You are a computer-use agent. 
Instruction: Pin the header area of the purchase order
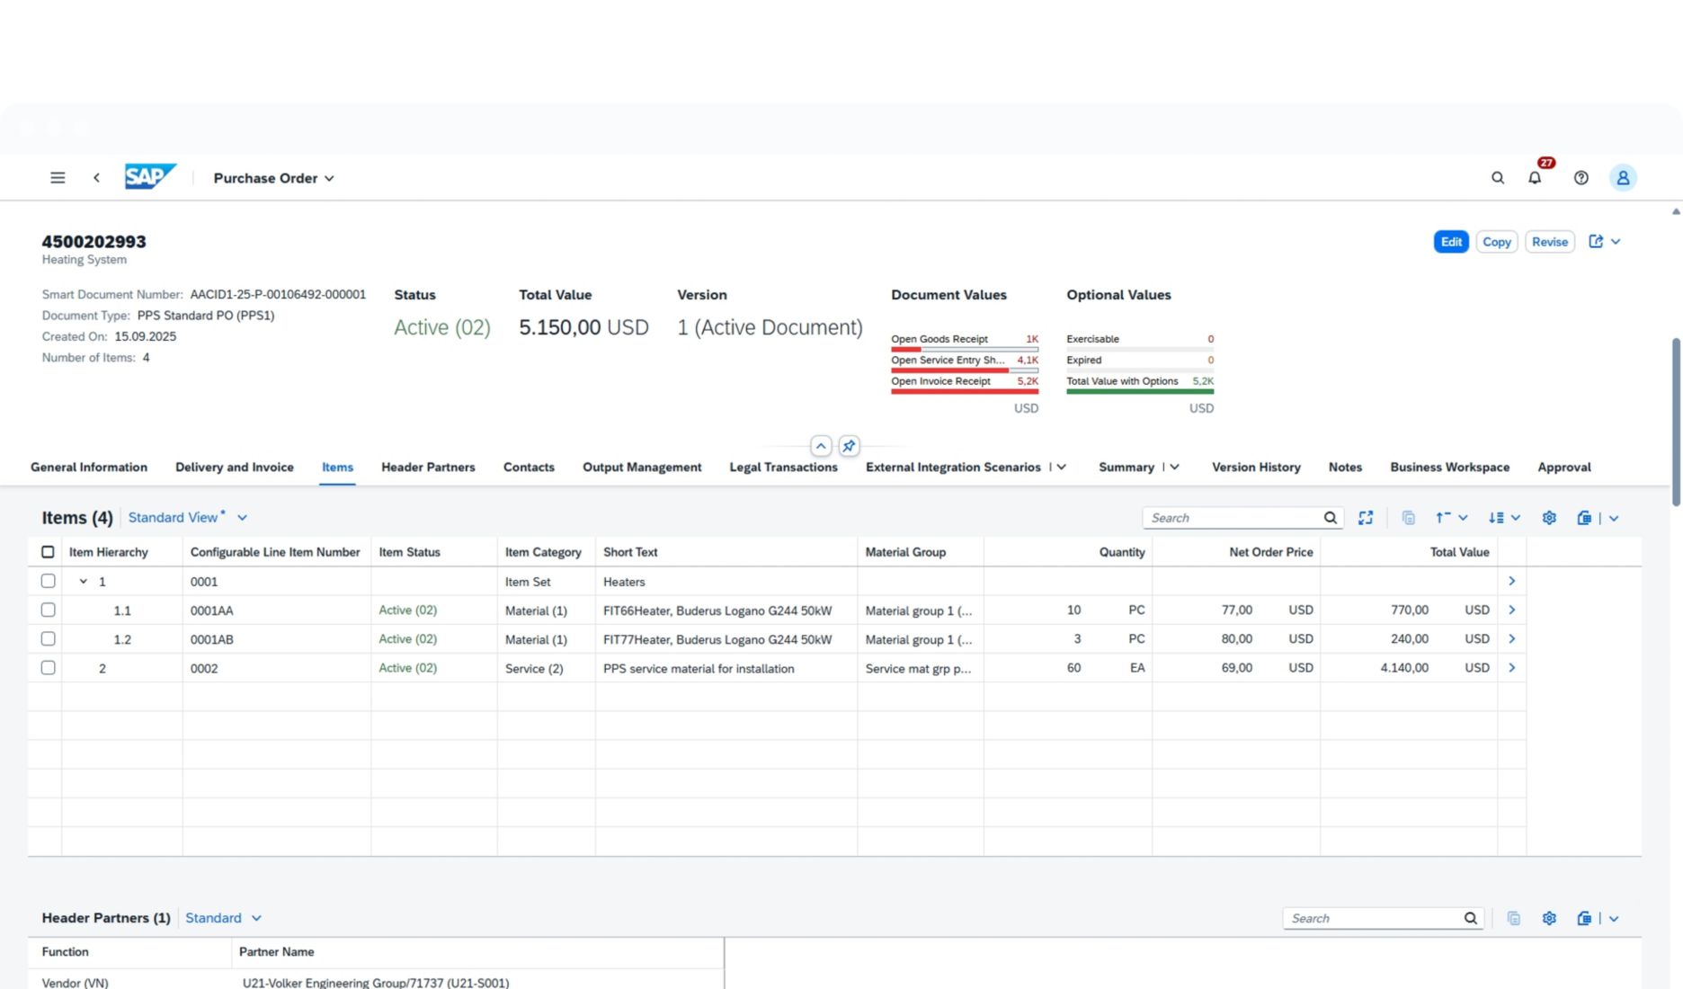848,445
